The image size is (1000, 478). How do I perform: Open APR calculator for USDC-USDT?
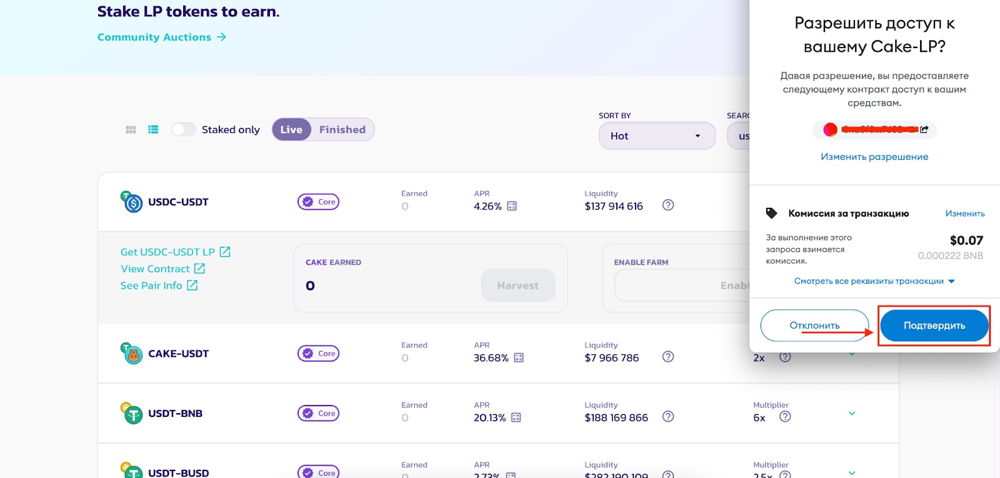pos(512,206)
